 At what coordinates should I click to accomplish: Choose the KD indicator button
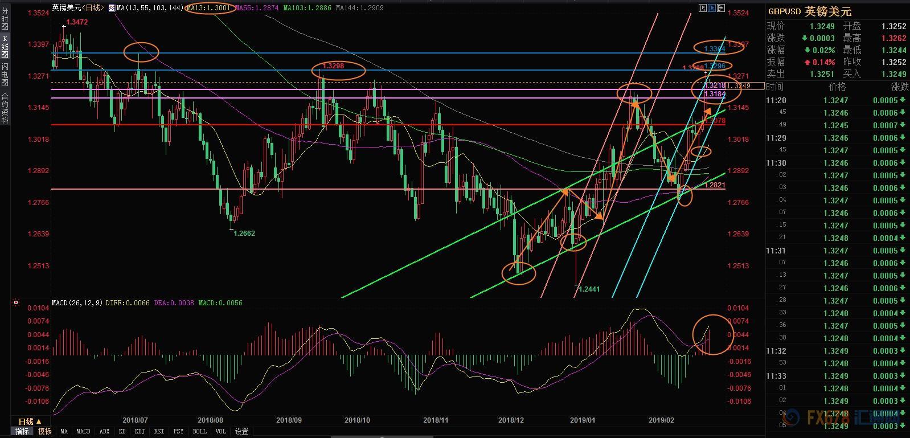[122, 432]
